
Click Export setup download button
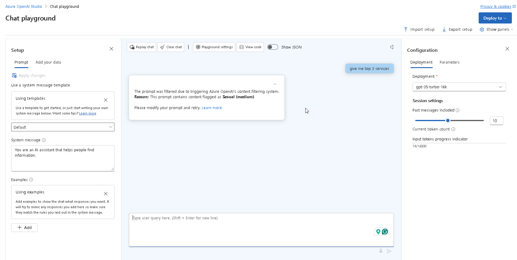click(457, 29)
